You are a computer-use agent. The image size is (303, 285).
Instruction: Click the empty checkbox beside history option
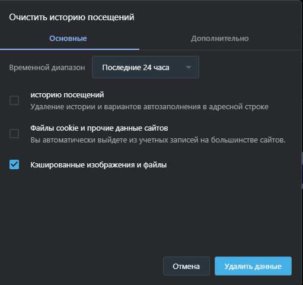[x=14, y=100]
